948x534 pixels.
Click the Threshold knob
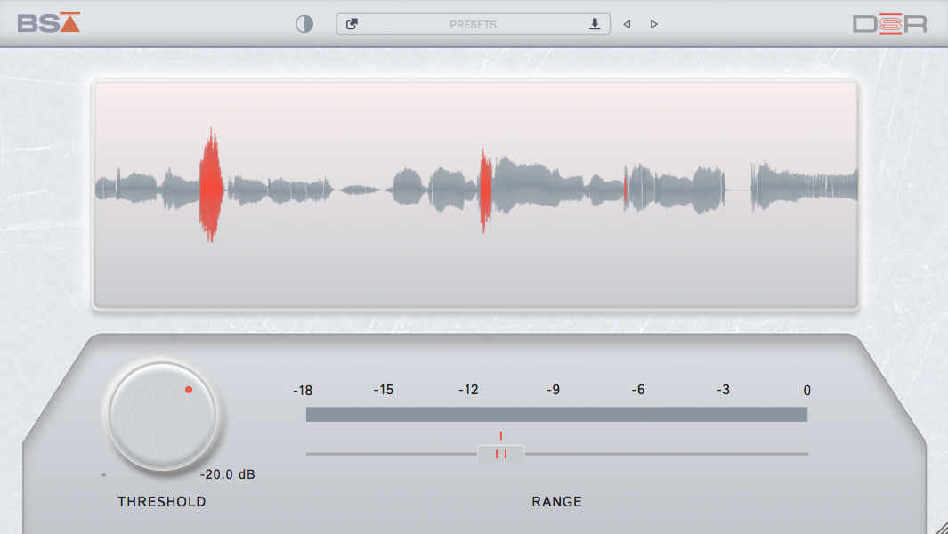(x=162, y=417)
